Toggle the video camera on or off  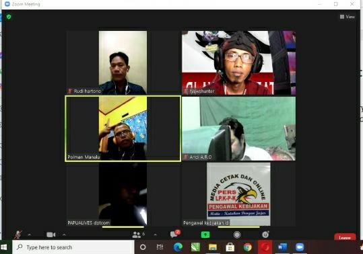click(x=51, y=235)
